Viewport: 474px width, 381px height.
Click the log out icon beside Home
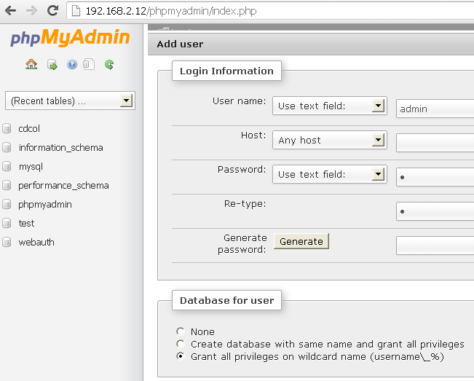[x=52, y=64]
